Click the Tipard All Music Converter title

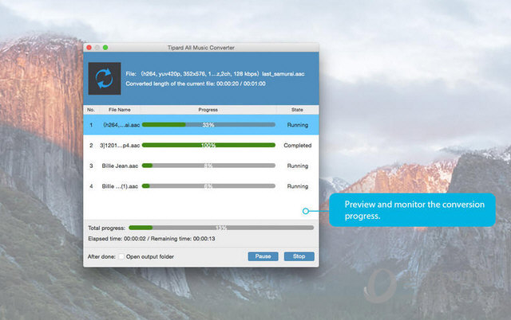coord(200,48)
